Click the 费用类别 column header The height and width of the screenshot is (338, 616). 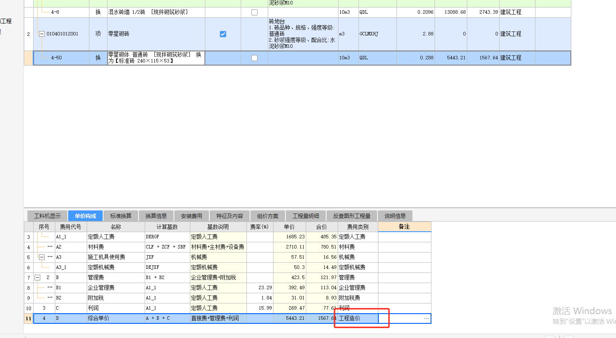[358, 226]
